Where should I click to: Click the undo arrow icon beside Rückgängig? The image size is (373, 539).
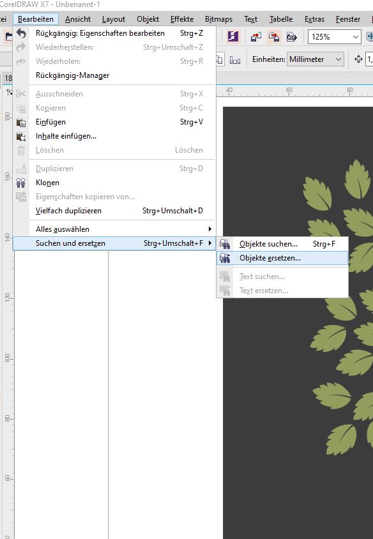21,33
